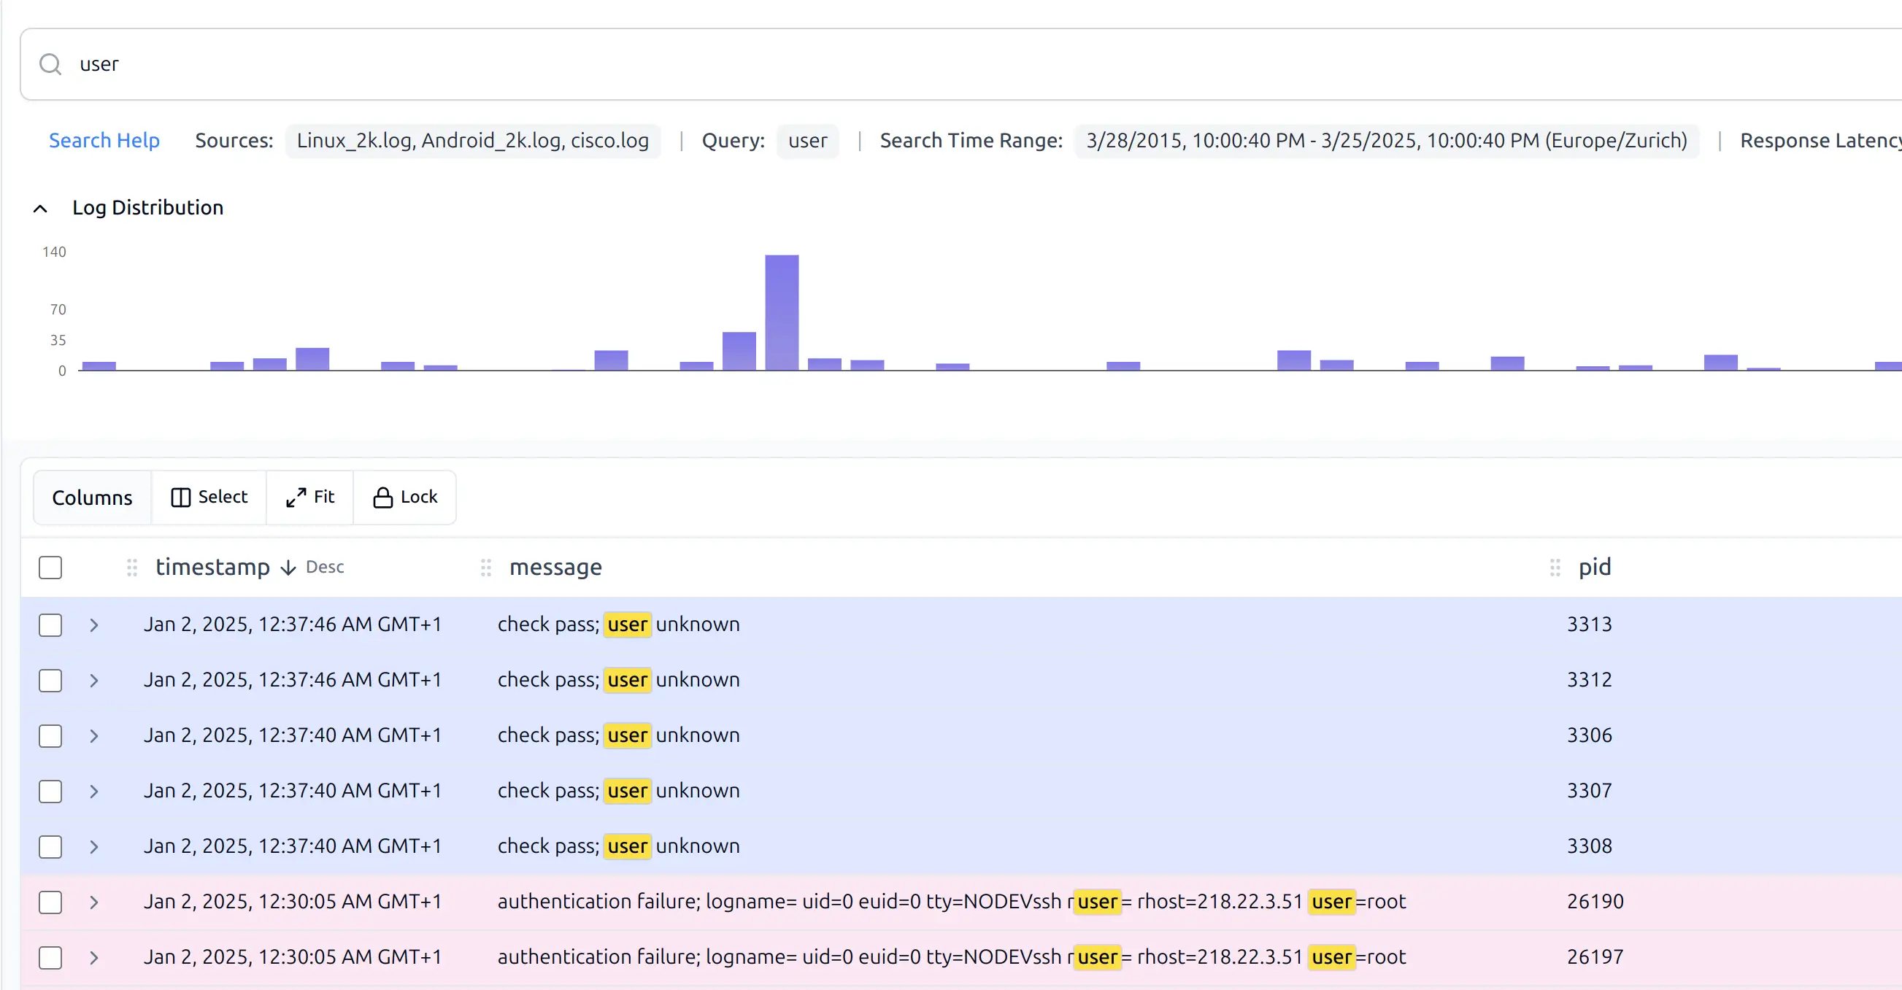
Task: Click the Fit expand-arrows icon
Action: 296,497
